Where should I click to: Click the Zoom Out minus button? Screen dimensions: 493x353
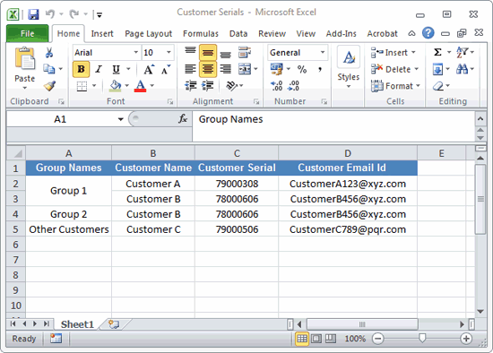[x=377, y=339]
